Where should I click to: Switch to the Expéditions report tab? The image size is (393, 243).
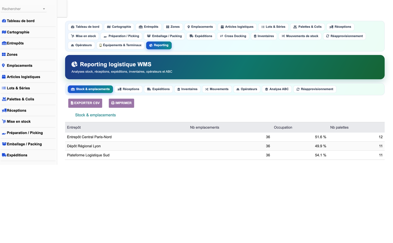tap(159, 89)
